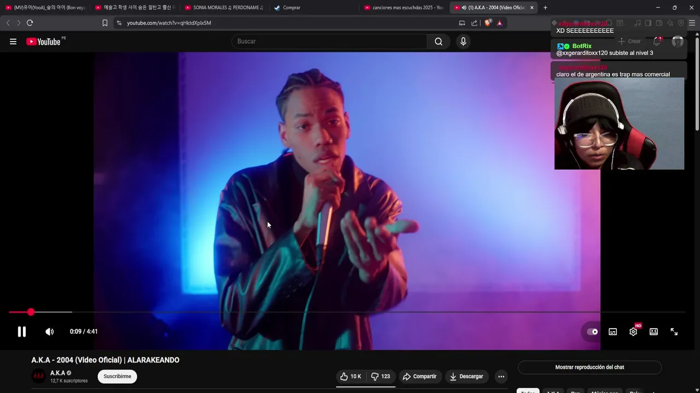Click the red progress bar scrubber
This screenshot has height=393, width=700.
tap(31, 312)
